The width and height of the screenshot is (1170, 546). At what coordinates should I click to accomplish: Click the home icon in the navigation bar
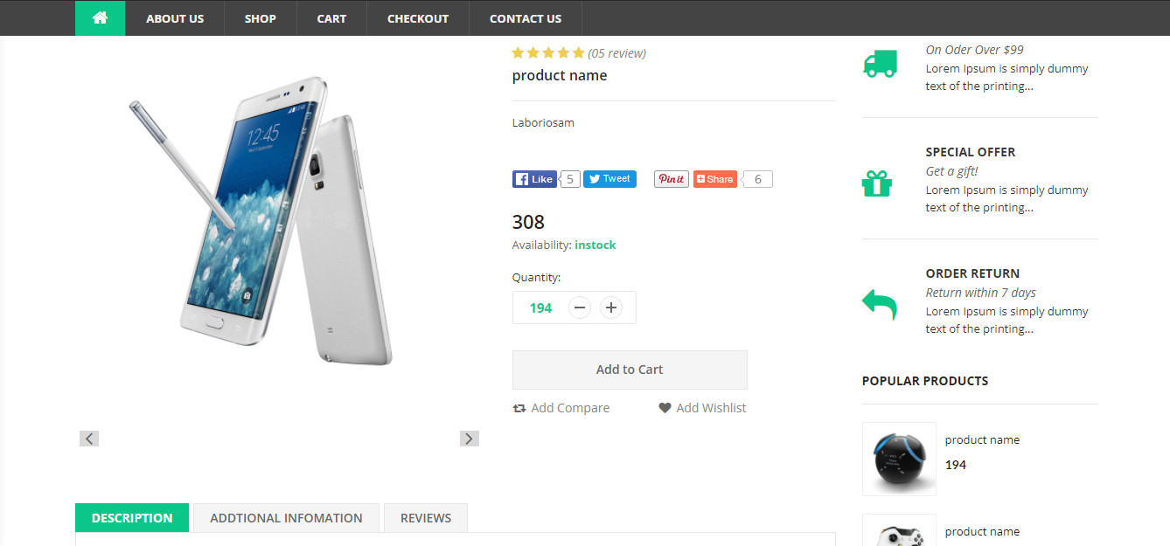pos(100,17)
